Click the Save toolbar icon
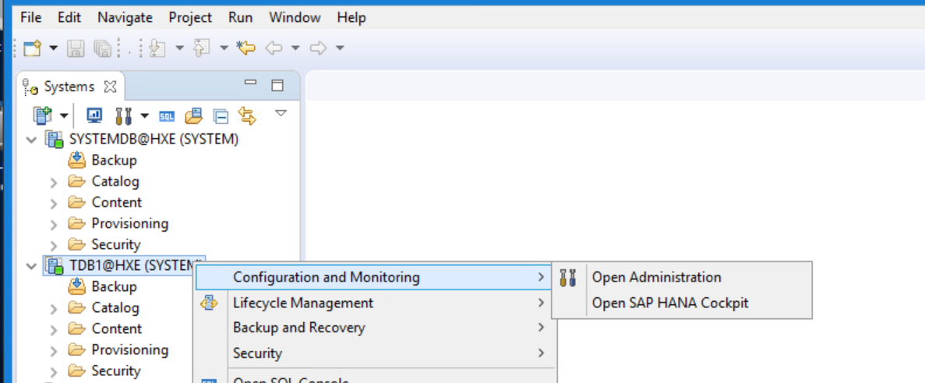Screen dimensions: 925x383 76,48
